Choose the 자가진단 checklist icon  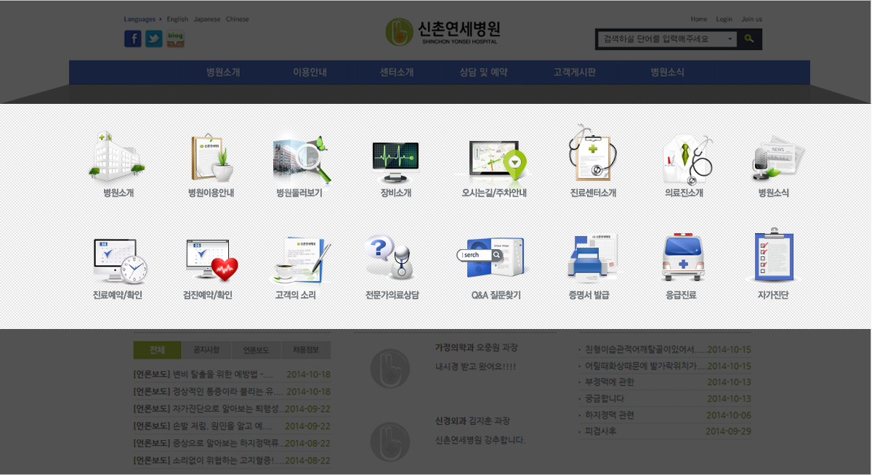tap(773, 256)
